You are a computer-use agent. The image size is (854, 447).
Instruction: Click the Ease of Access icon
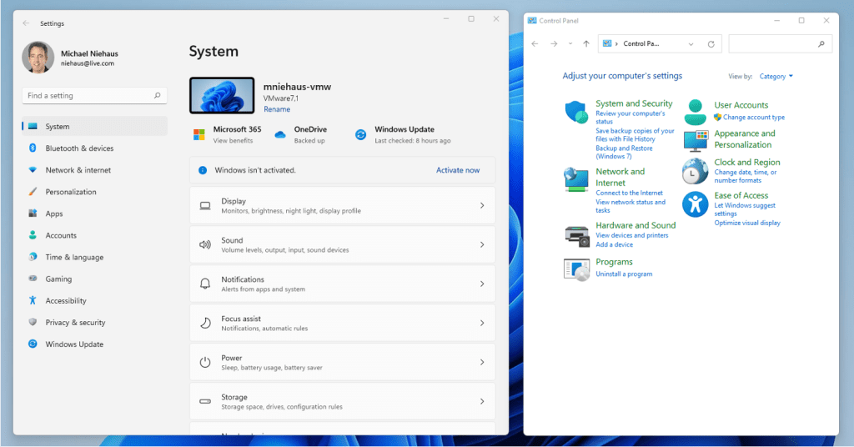695,204
